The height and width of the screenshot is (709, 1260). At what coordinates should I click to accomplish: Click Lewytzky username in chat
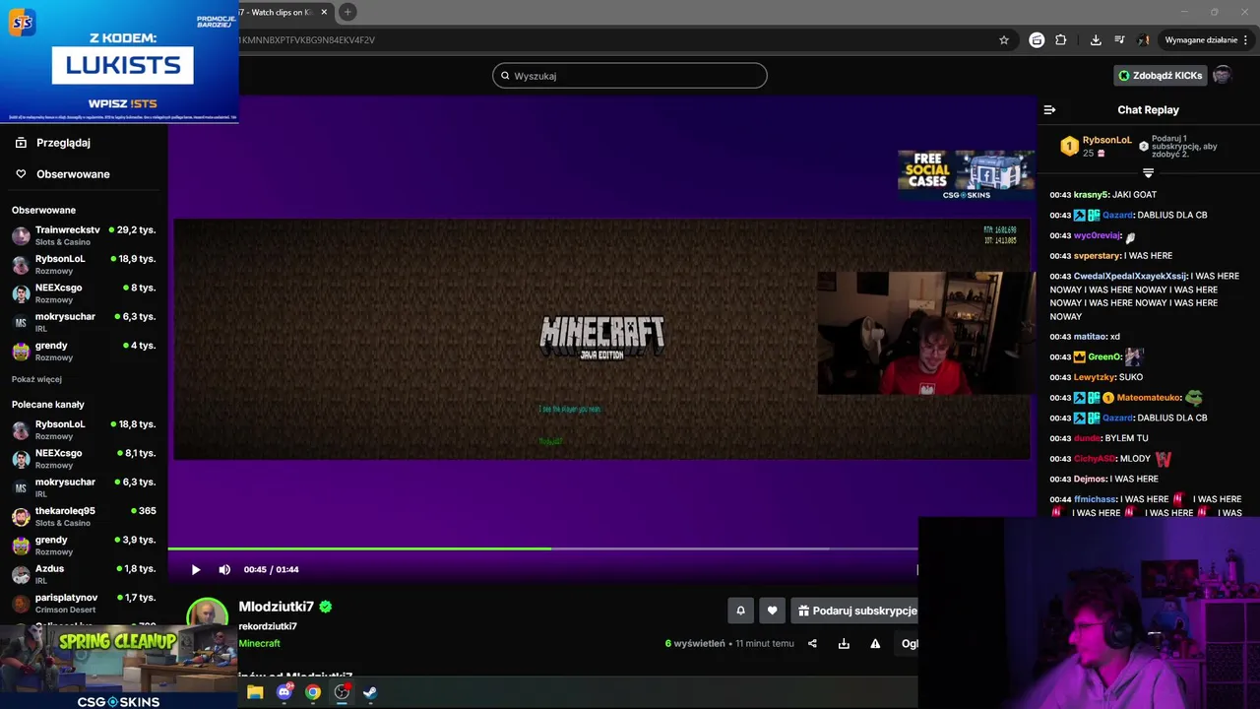(1094, 377)
